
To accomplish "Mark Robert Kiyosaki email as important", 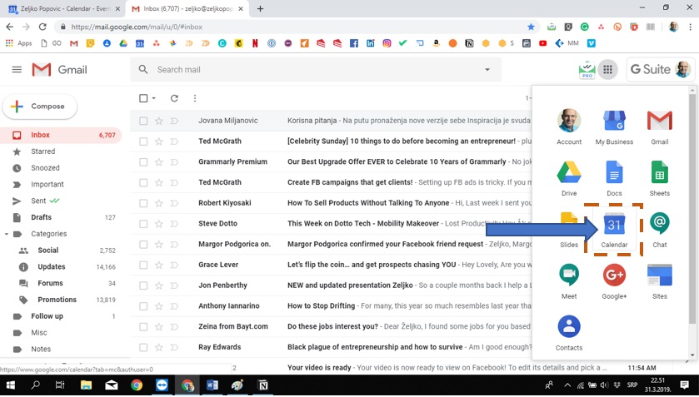I will [174, 203].
